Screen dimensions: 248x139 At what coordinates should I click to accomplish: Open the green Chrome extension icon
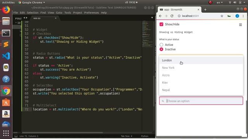tap(229, 16)
